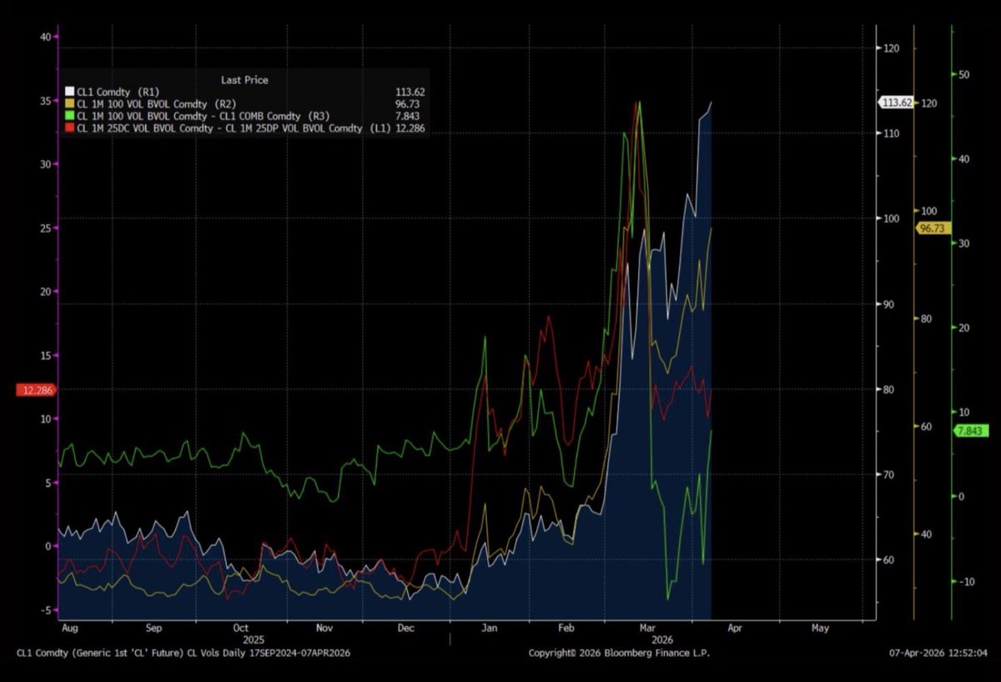1001x682 pixels.
Task: Click the red 25DC minus 25DP legend swatch
Action: (x=69, y=128)
